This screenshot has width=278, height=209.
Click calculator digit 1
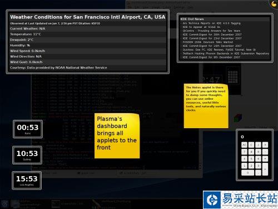point(244,166)
